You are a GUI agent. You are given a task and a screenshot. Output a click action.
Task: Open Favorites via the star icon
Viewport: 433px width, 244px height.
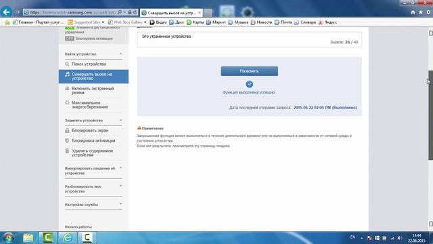[421, 12]
